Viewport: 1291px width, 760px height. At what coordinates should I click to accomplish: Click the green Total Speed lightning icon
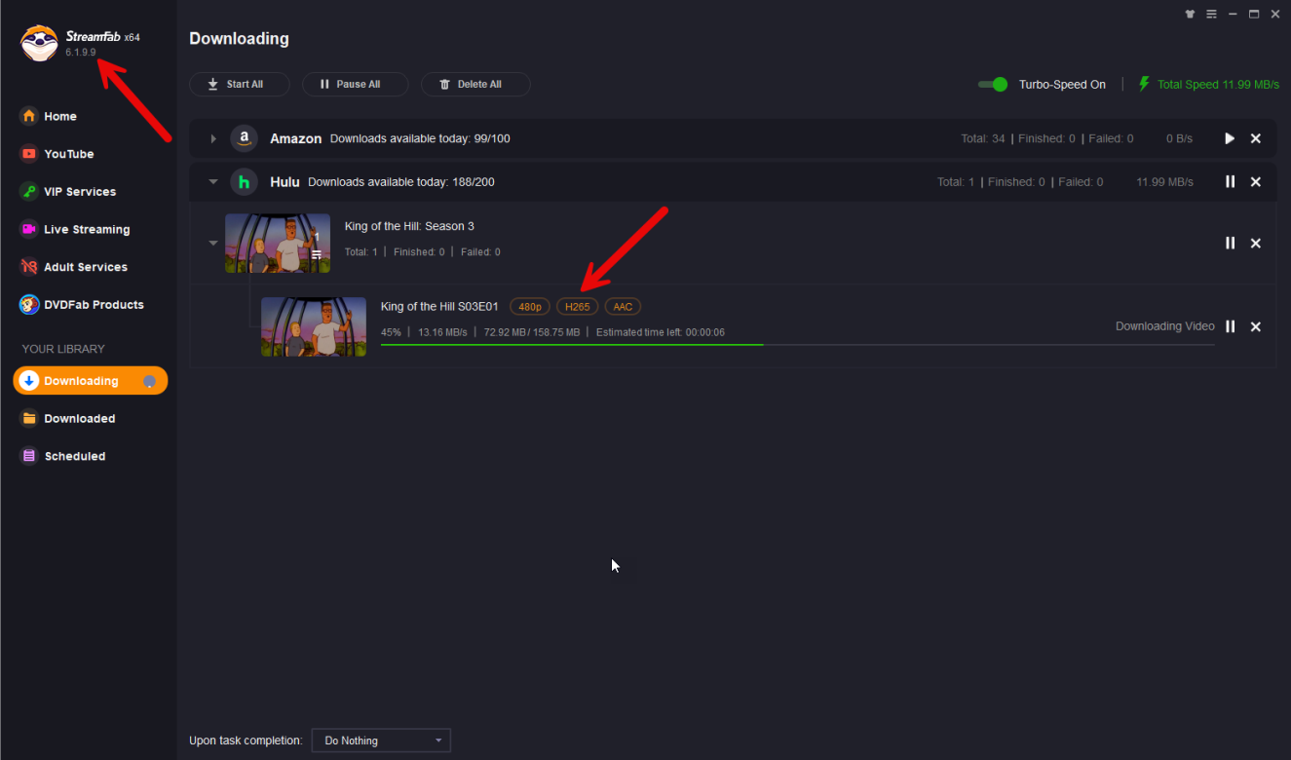(x=1145, y=84)
